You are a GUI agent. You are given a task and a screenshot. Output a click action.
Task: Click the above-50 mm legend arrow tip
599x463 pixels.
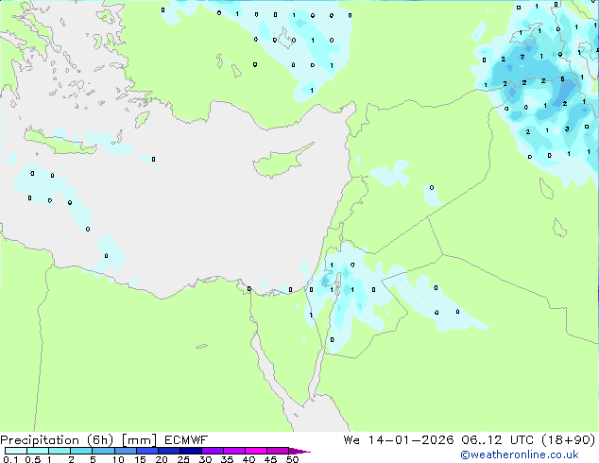coord(299,451)
